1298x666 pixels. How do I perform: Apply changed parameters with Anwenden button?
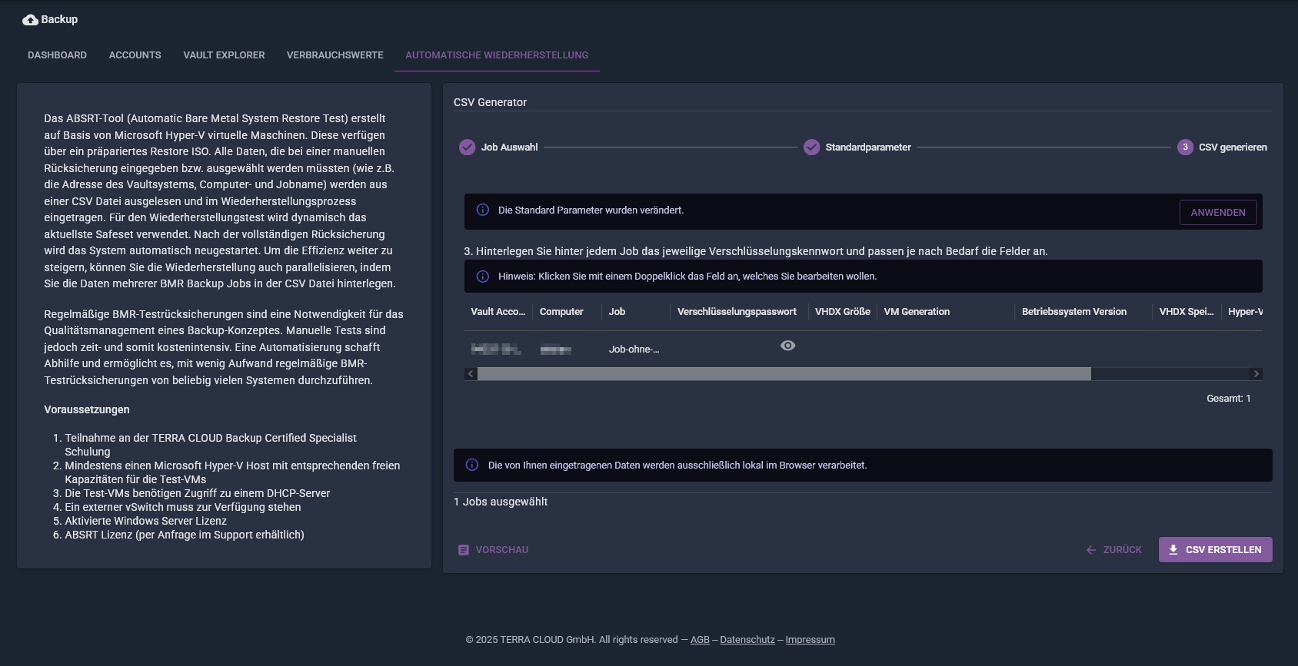click(1218, 213)
